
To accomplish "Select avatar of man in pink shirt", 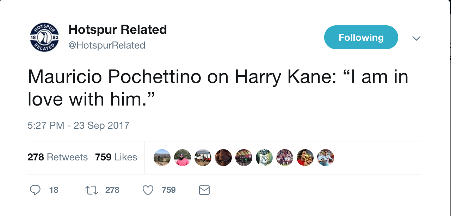I will 183,158.
